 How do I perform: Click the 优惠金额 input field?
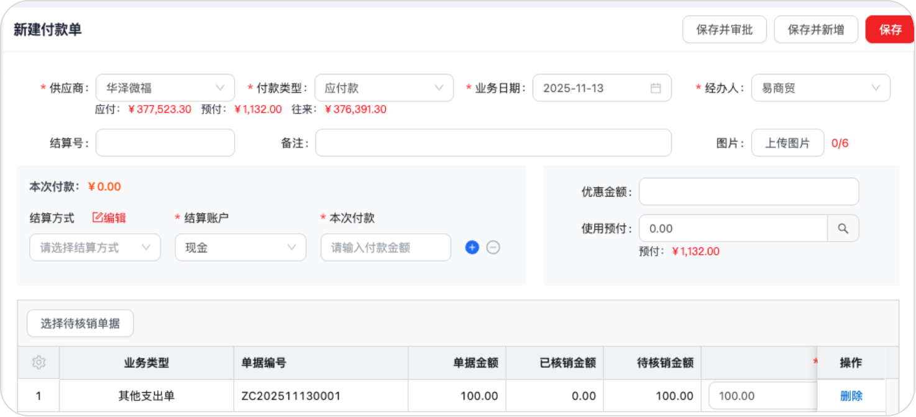749,192
